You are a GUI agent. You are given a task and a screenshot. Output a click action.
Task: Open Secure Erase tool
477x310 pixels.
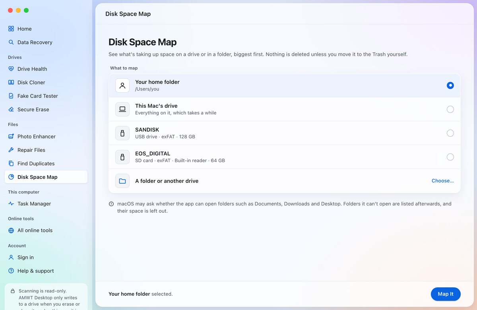click(46, 109)
